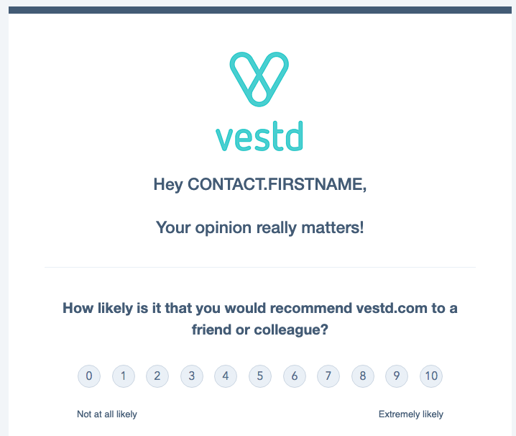Pick the number 5 rating circle
Image resolution: width=516 pixels, height=436 pixels.
coord(260,376)
